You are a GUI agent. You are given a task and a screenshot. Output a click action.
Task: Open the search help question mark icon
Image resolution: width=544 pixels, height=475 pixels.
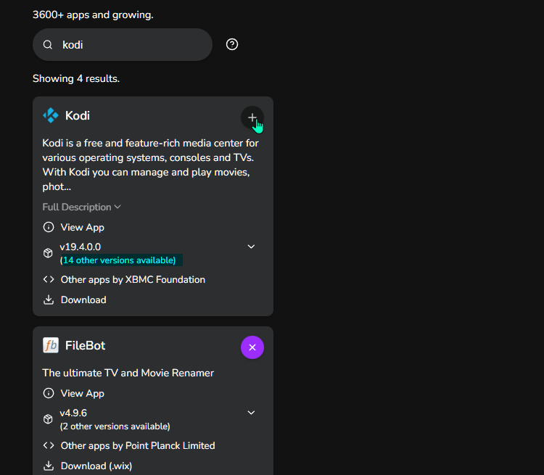[232, 44]
